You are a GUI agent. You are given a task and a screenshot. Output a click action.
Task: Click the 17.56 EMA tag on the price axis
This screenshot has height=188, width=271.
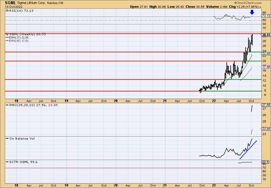(266, 67)
